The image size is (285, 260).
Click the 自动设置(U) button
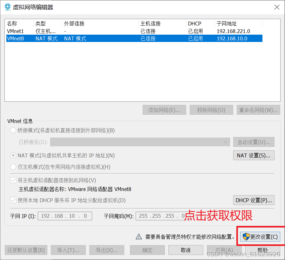pyautogui.click(x=254, y=142)
